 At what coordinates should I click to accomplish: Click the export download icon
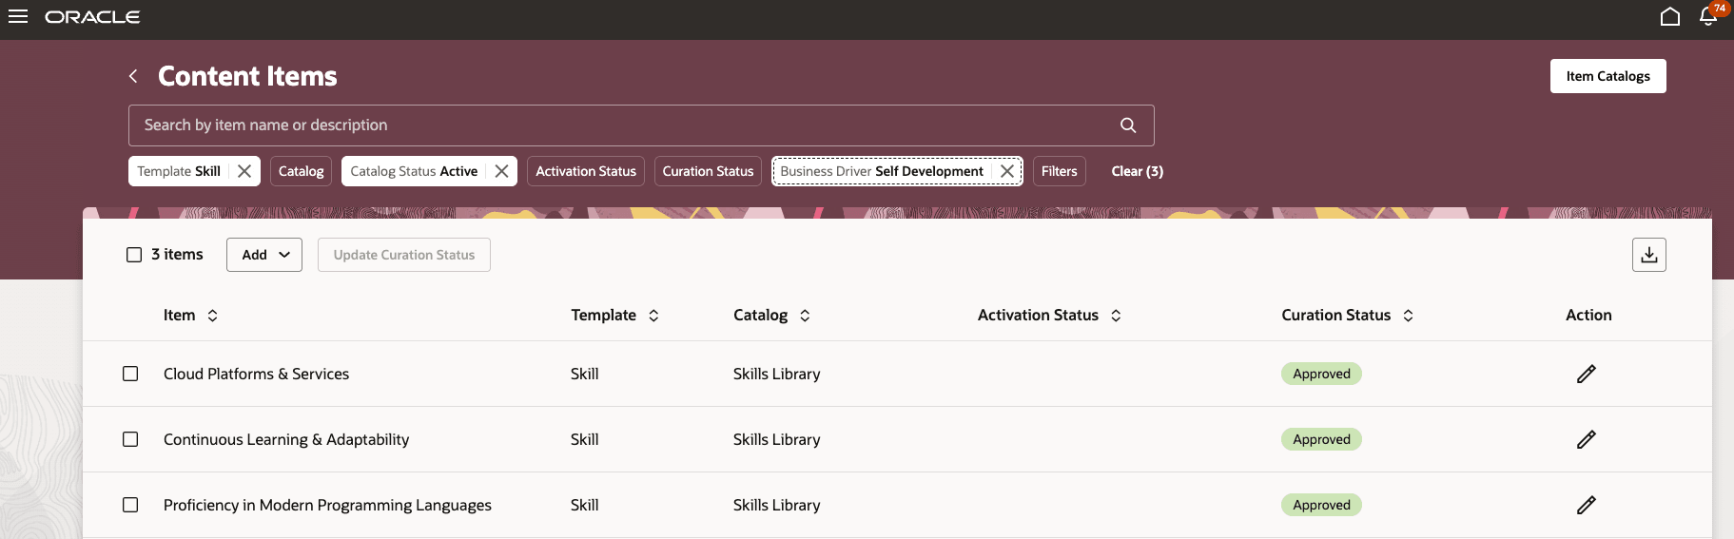point(1648,255)
